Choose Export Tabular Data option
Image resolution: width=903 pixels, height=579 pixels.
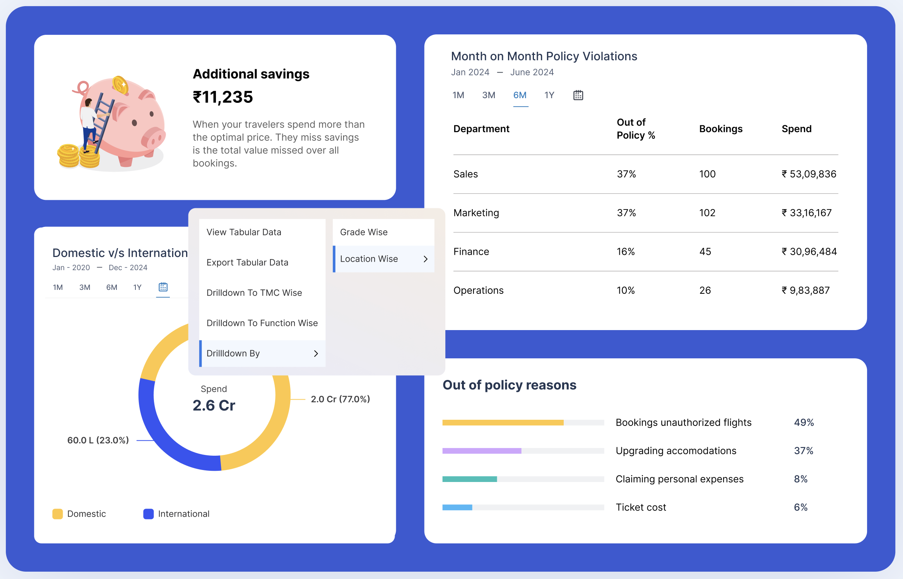[x=247, y=262]
